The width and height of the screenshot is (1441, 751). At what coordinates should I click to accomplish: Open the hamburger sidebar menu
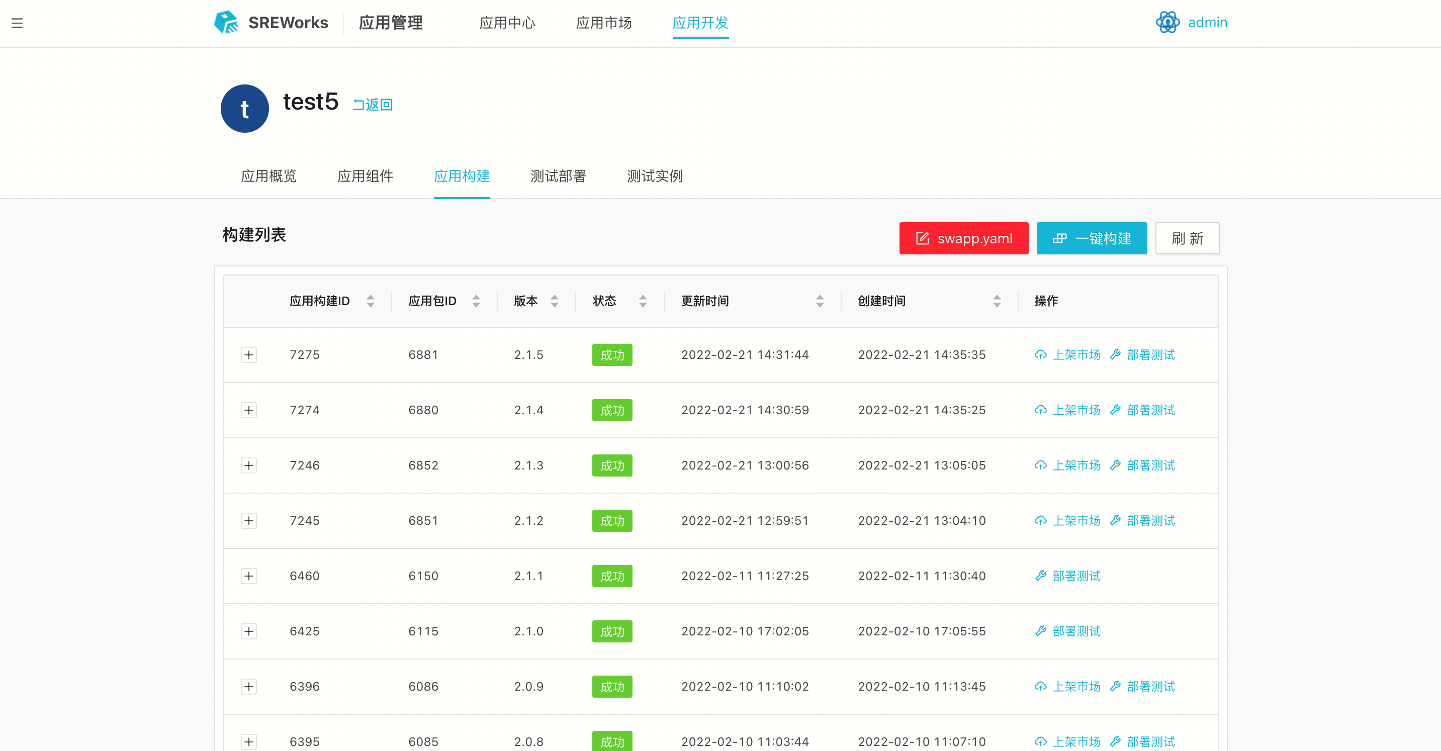(x=17, y=23)
